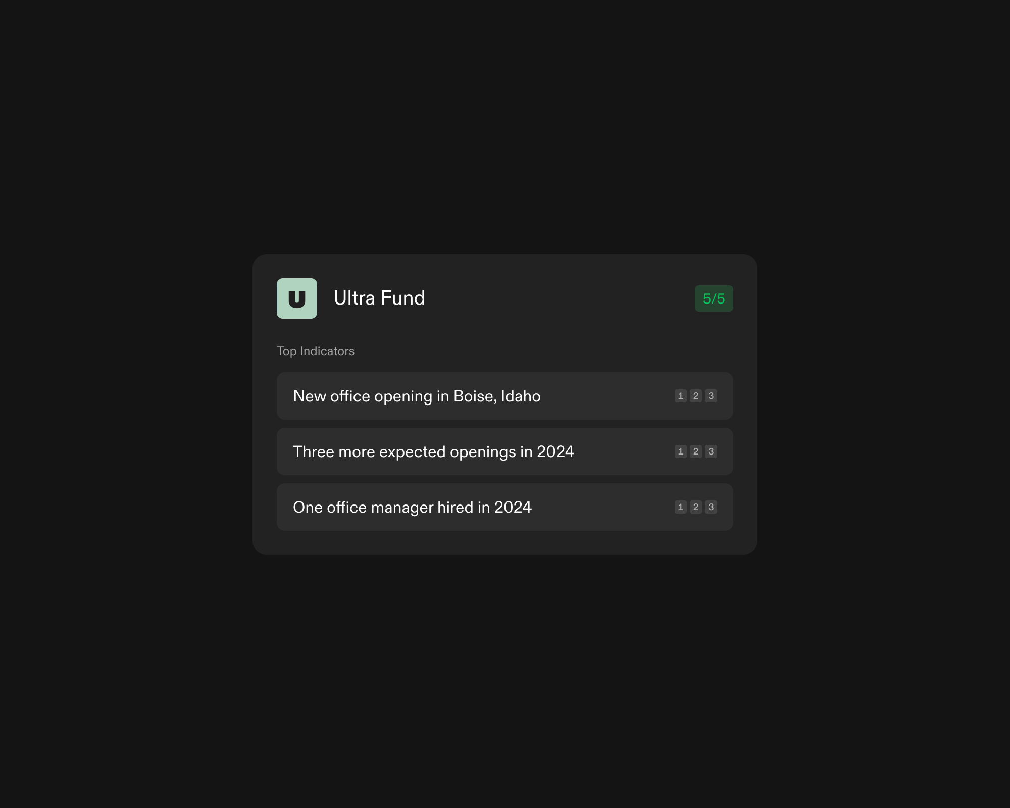Viewport: 1010px width, 808px height.
Task: Open source 3 on office manager indicator
Action: [x=711, y=507]
